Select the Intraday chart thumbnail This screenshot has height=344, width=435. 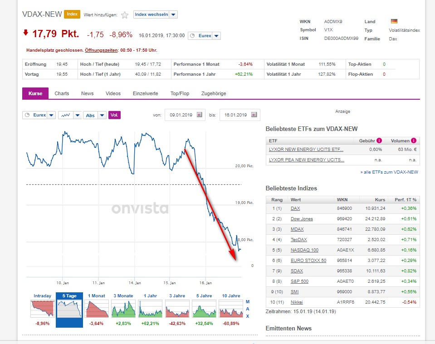tap(42, 308)
